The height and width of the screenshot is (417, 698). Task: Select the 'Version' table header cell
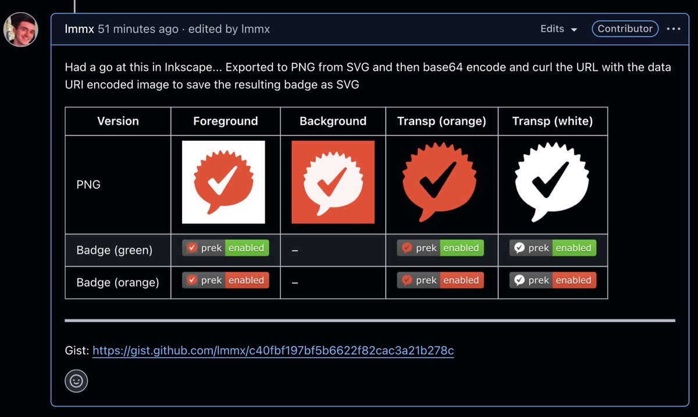(118, 121)
